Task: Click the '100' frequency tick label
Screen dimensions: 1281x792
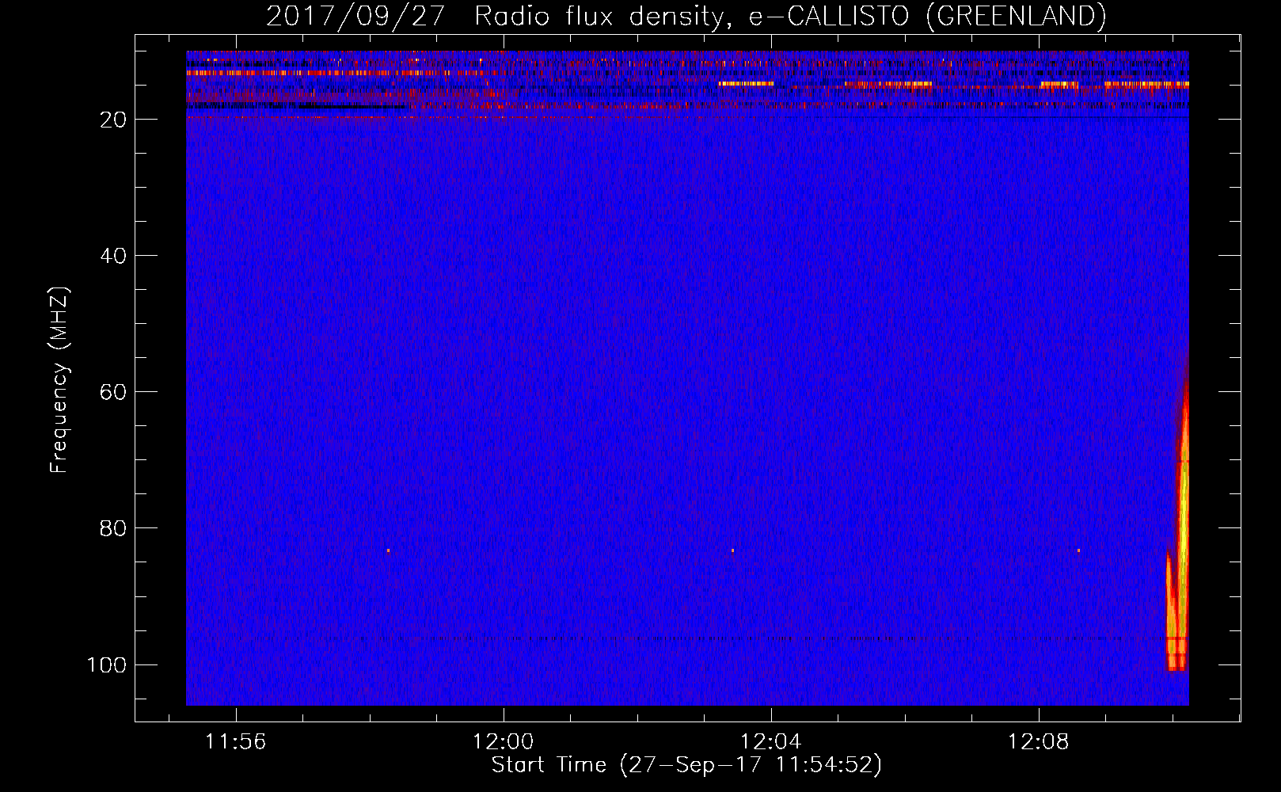Action: [107, 664]
